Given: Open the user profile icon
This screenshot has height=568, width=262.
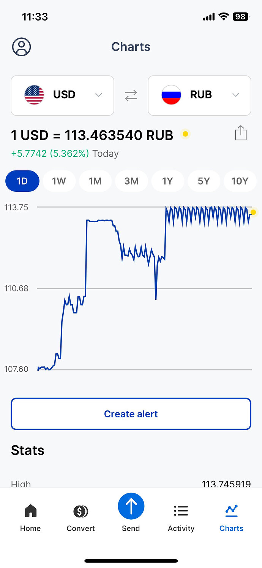Looking at the screenshot, I should (22, 47).
